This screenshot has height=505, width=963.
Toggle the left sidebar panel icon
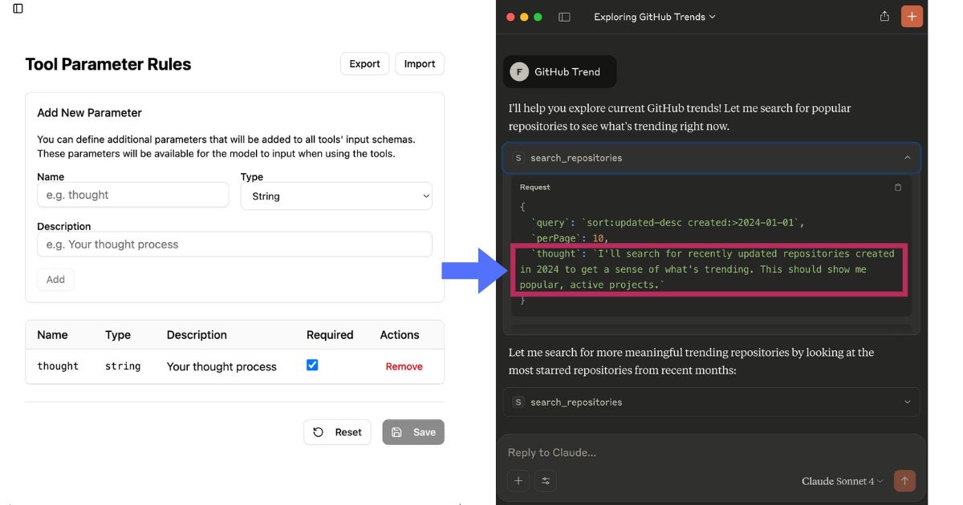18,9
